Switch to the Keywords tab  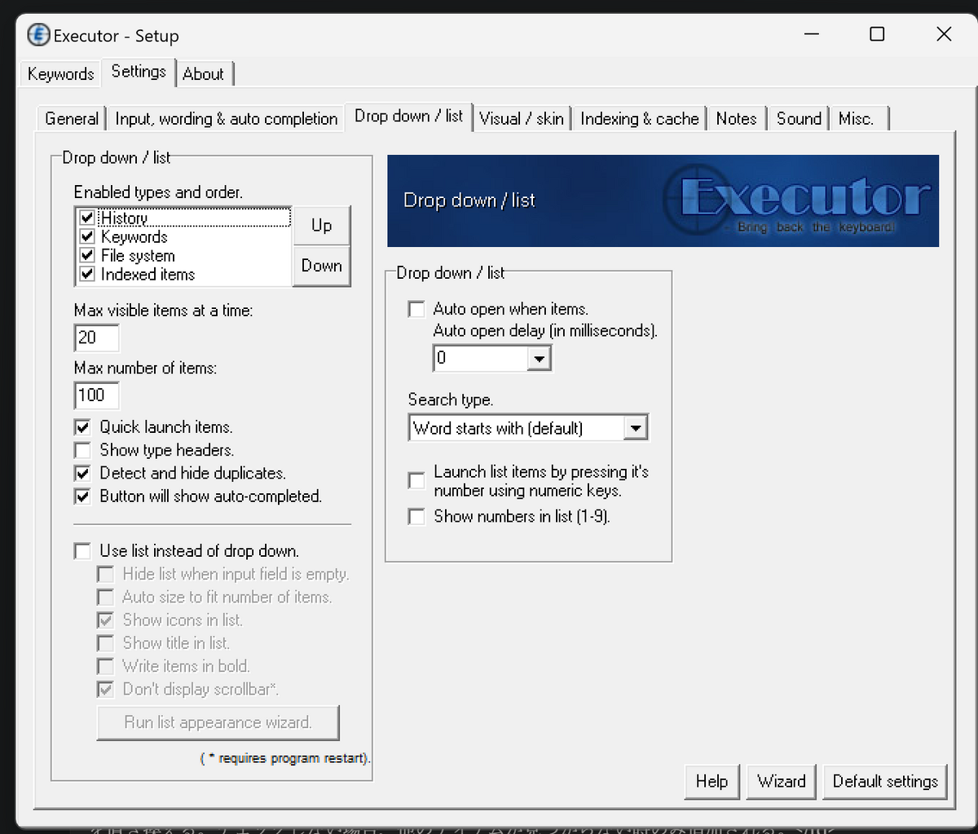tap(61, 73)
